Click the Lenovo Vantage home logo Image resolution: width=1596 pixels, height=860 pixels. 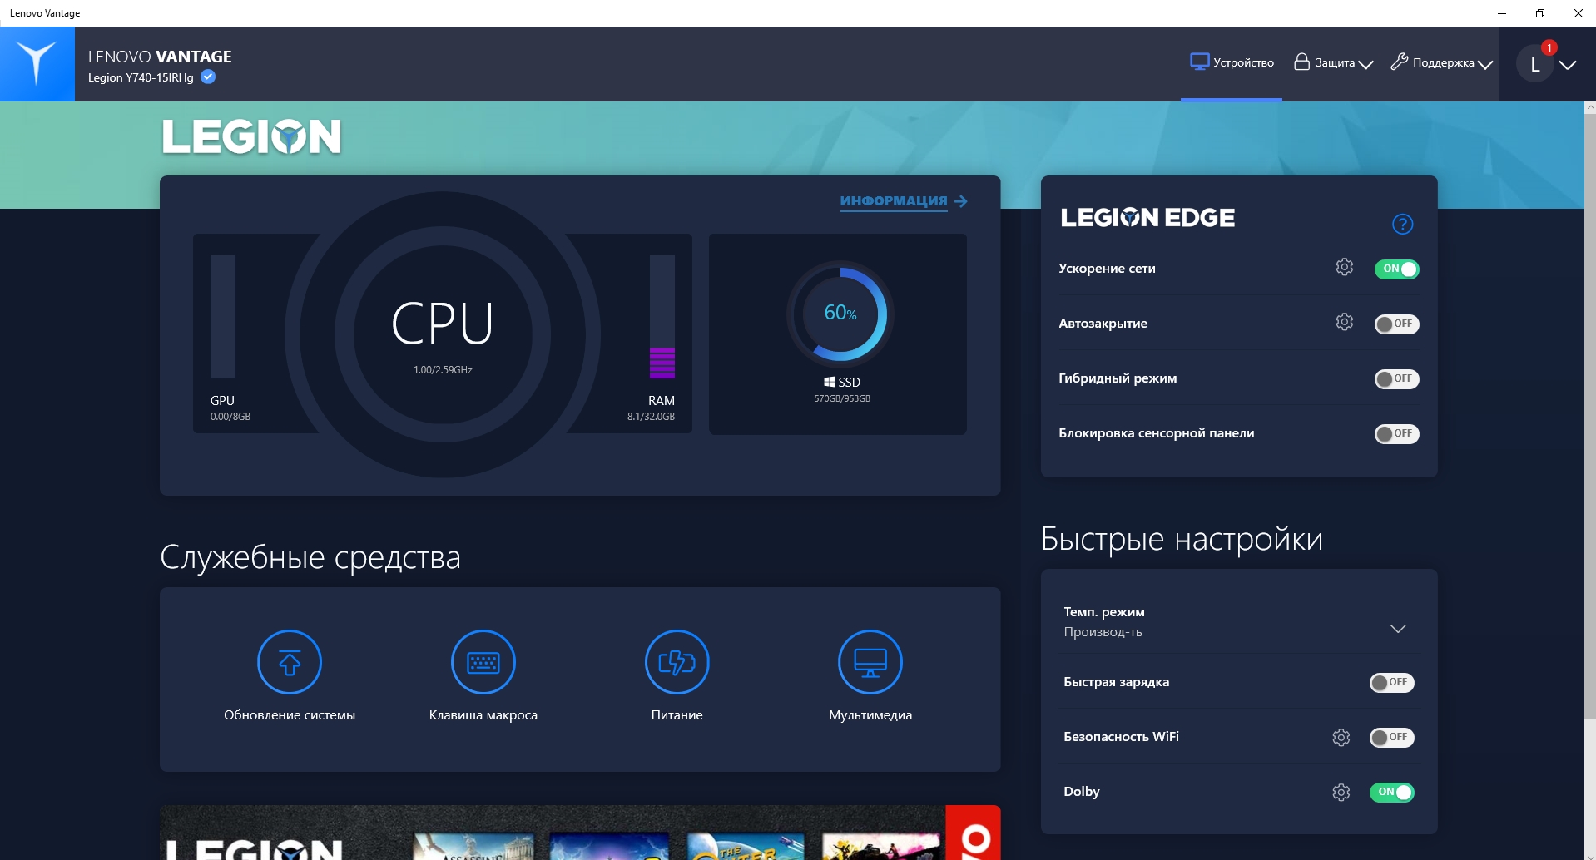click(37, 64)
